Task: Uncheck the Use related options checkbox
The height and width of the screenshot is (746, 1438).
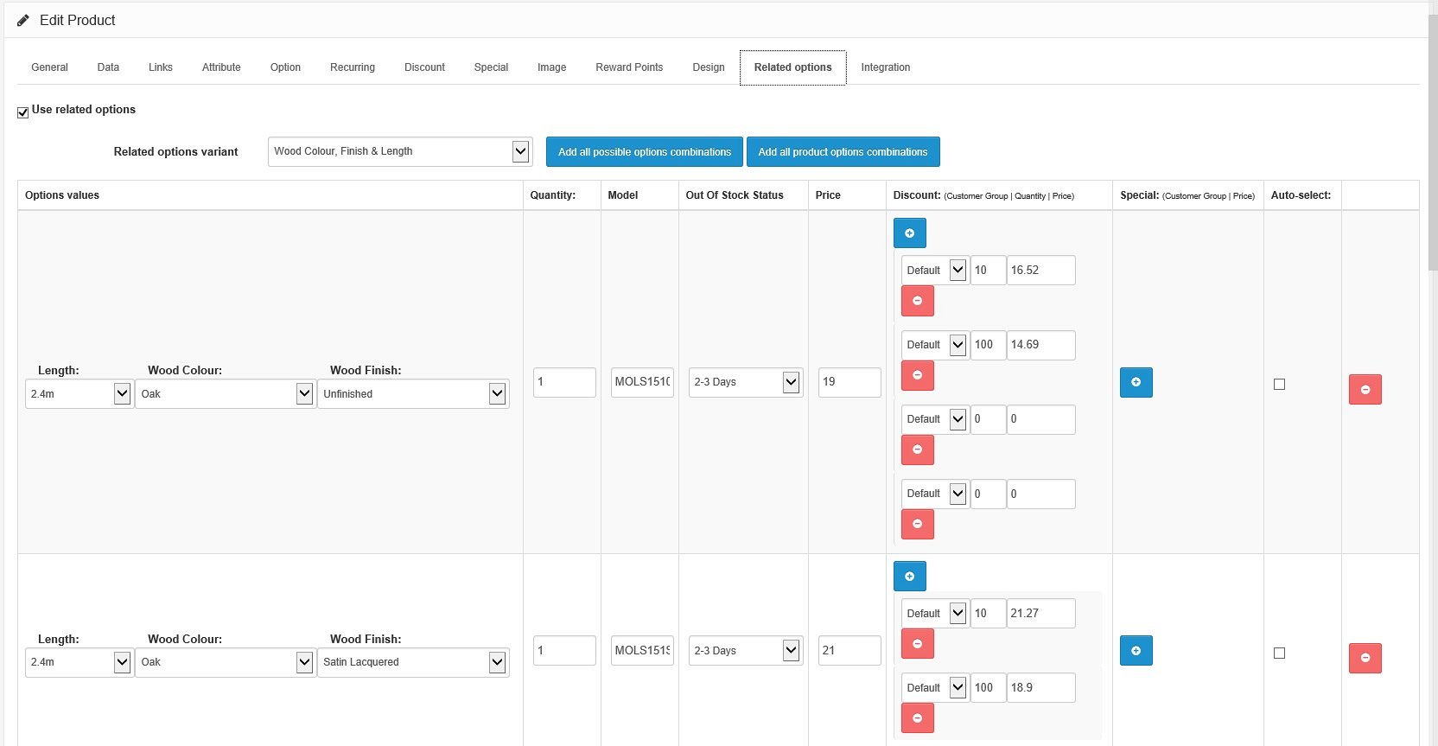Action: click(23, 112)
